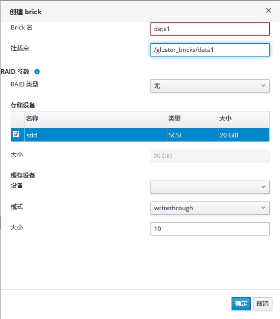This screenshot has width=280, height=319.
Task: Click the disabled 20 GiB size field
Action: pyautogui.click(x=210, y=156)
